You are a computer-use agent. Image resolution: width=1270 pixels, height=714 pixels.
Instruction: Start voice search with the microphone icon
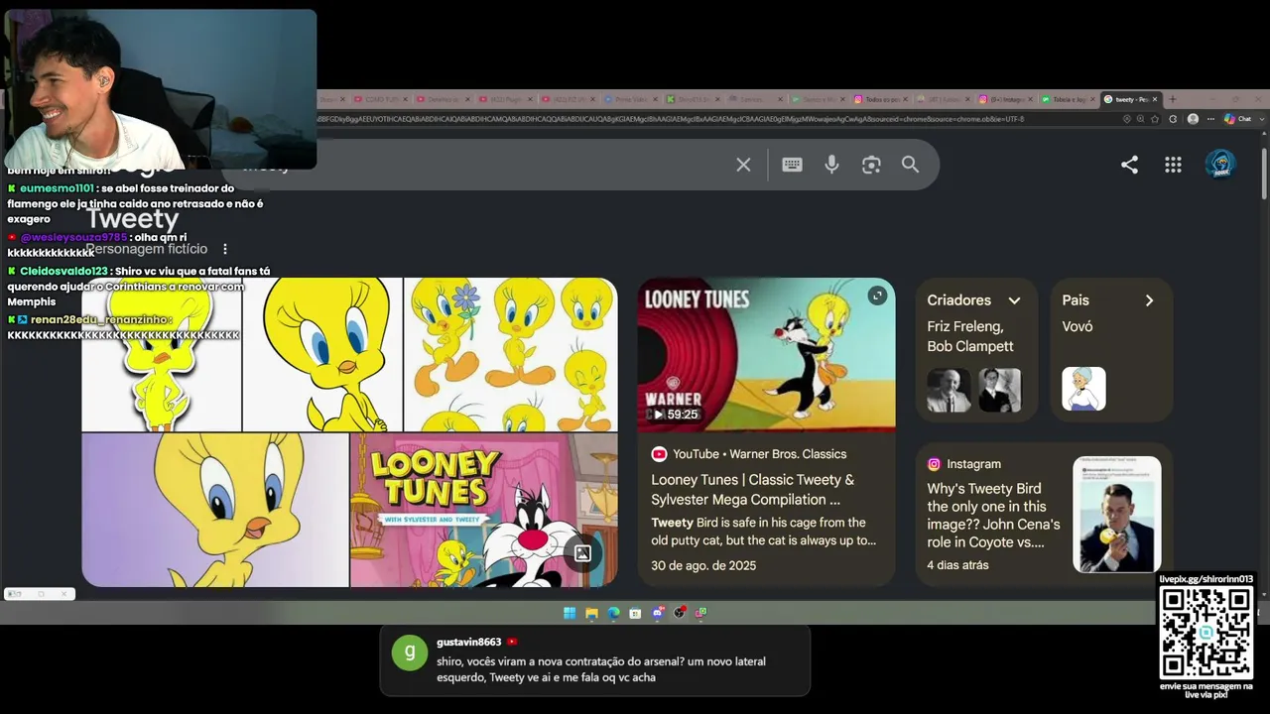pos(831,165)
